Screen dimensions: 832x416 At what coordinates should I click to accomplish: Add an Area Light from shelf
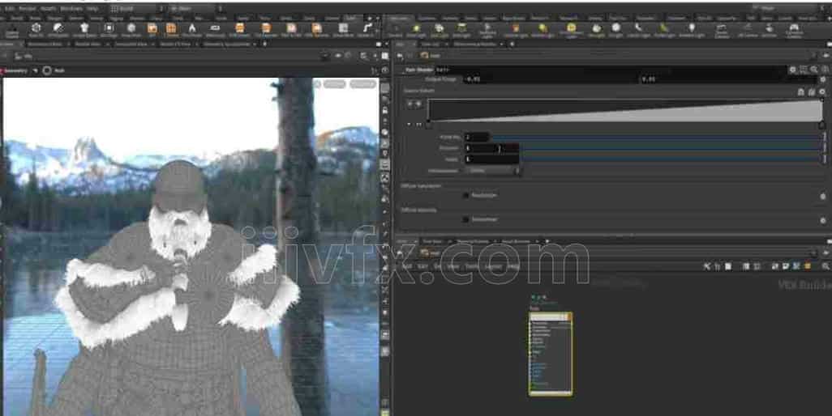461,29
